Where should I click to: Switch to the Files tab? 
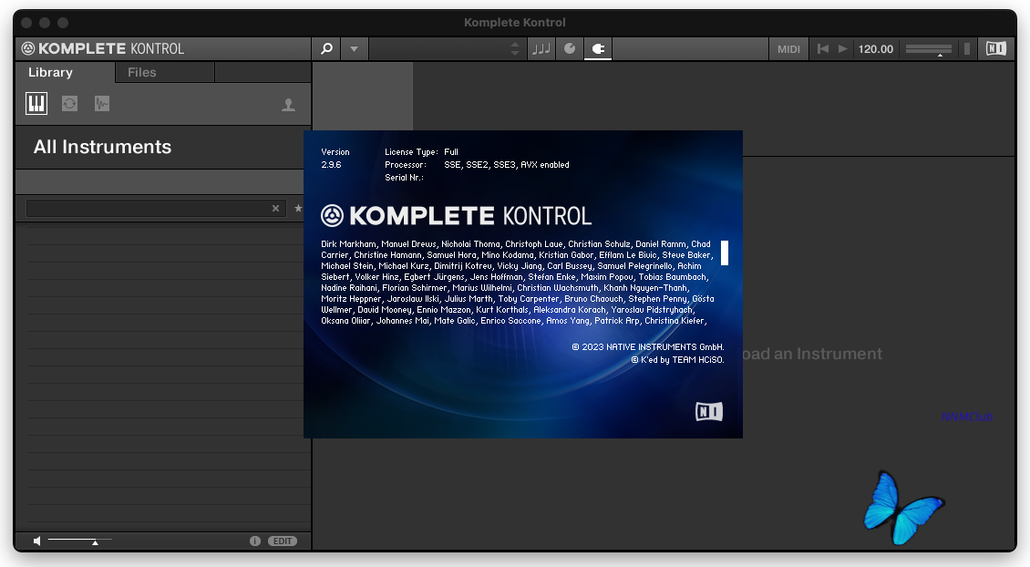click(x=142, y=72)
